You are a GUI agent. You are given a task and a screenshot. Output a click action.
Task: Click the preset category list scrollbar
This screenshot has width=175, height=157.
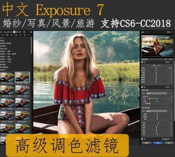pos(32,45)
